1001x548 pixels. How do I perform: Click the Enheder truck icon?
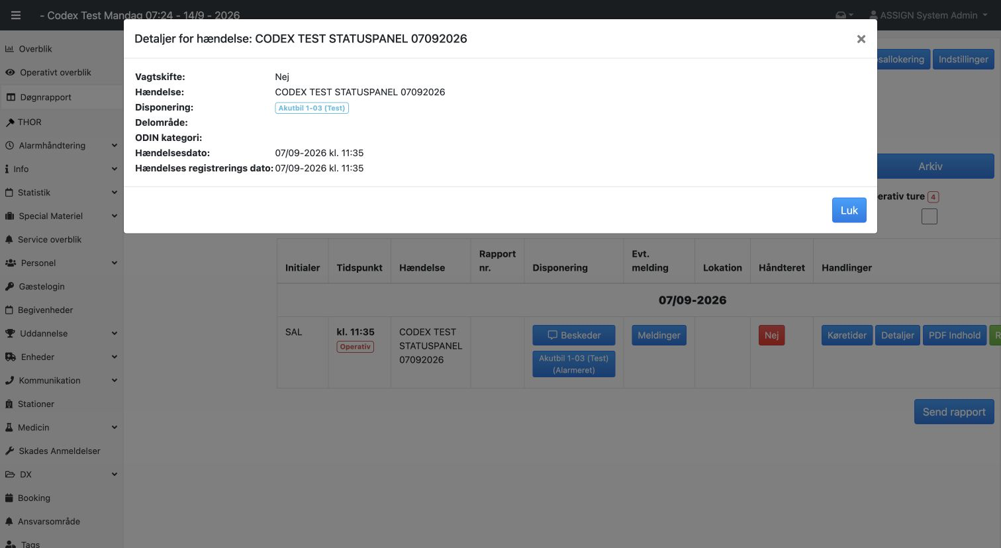pyautogui.click(x=11, y=357)
